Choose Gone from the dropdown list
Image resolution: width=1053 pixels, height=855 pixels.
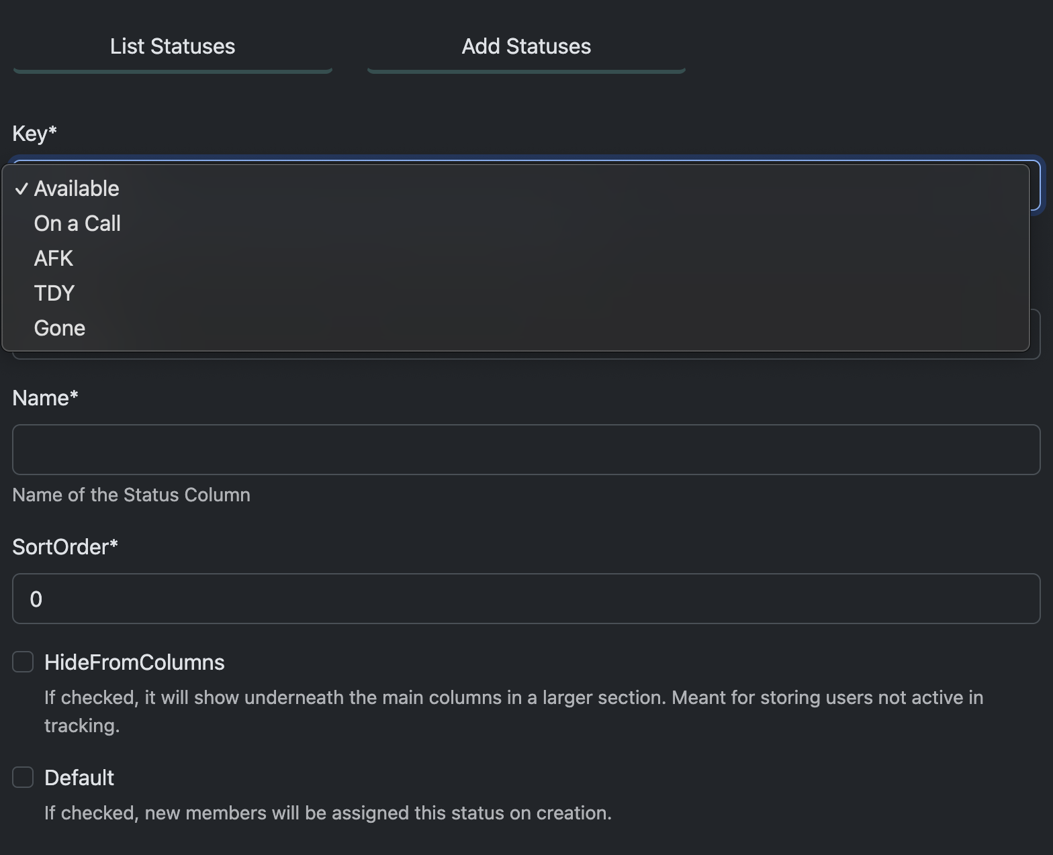pyautogui.click(x=60, y=329)
